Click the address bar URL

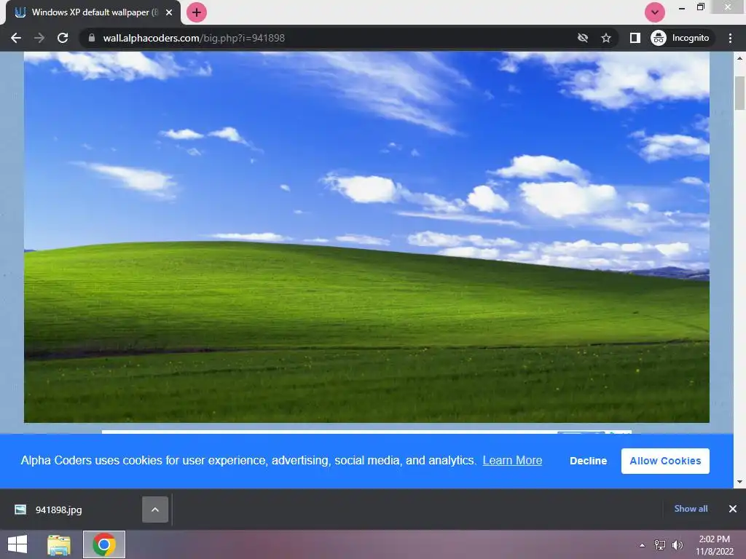tap(194, 38)
